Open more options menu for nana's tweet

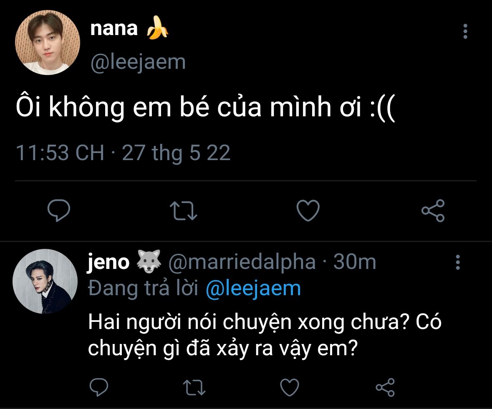[x=465, y=31]
